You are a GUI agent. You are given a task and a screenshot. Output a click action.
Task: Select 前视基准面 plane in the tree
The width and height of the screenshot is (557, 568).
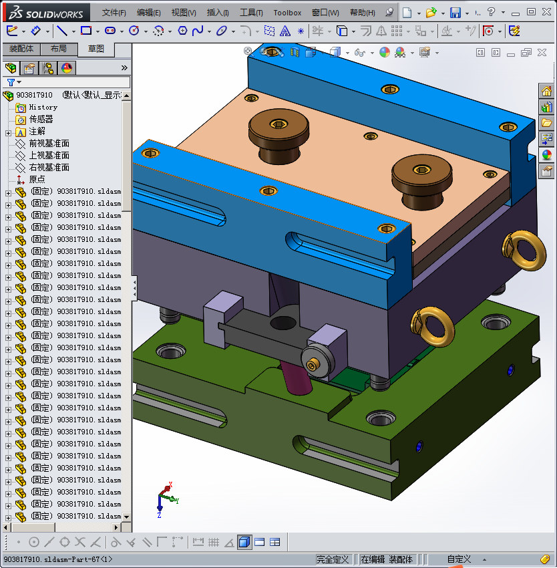tap(49, 144)
